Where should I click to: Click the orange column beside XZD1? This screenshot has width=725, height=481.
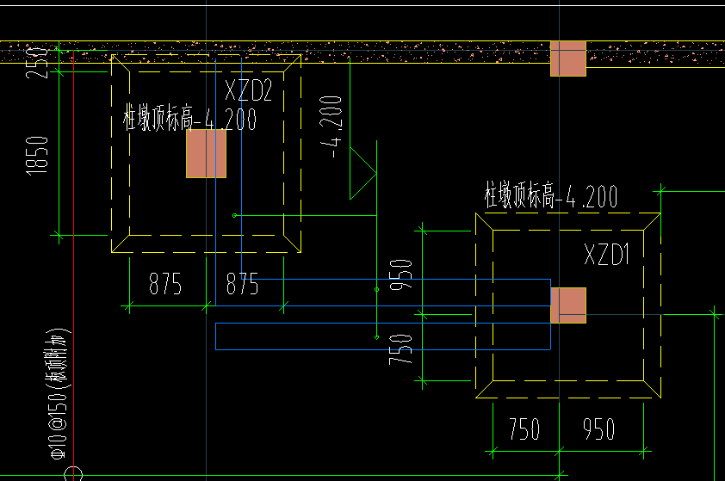click(568, 305)
